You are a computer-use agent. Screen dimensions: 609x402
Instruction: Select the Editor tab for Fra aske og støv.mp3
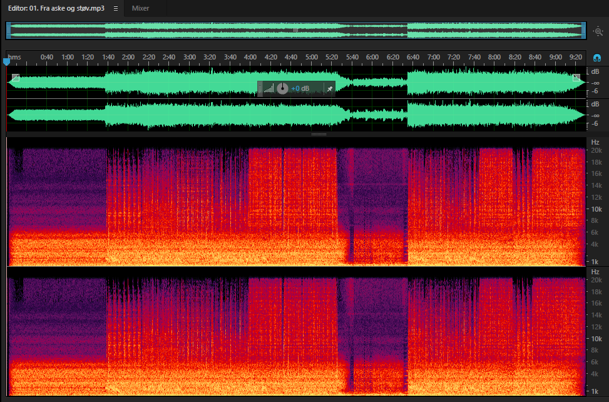tap(56, 8)
